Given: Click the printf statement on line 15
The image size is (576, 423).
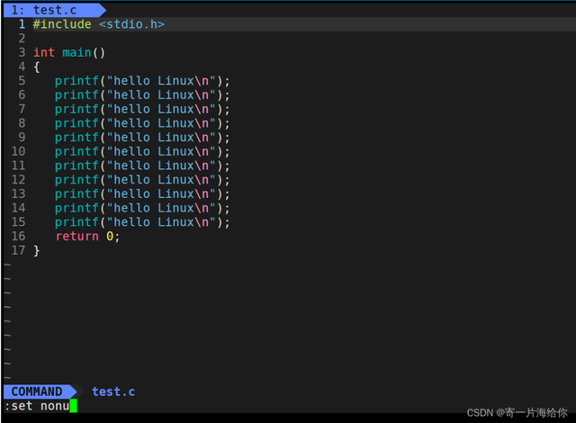Looking at the screenshot, I should 142,222.
